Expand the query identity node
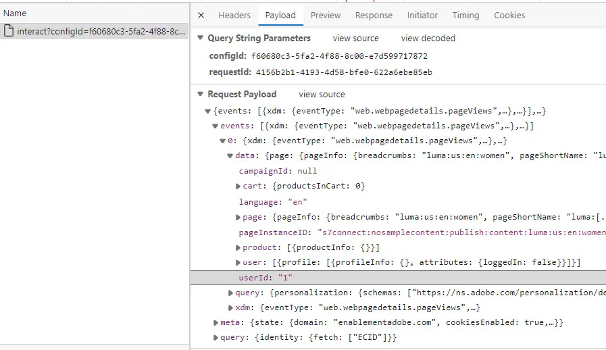The height and width of the screenshot is (350, 606). (216, 338)
